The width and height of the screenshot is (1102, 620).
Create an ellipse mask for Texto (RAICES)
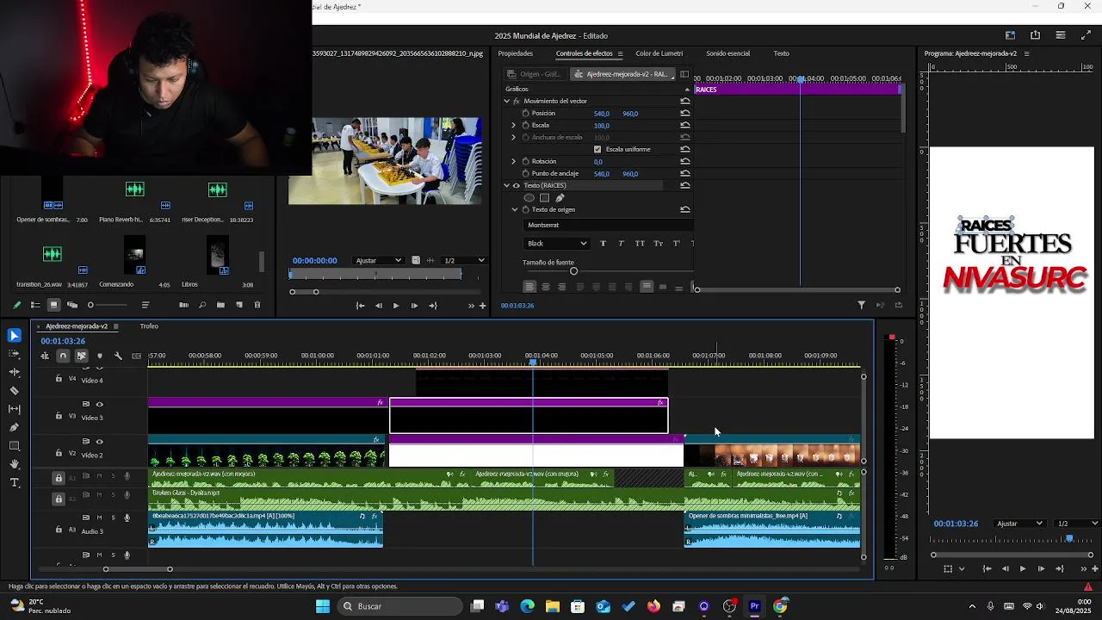tap(529, 198)
